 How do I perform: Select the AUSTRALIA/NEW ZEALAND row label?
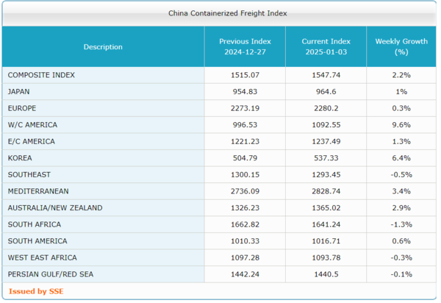(x=55, y=208)
